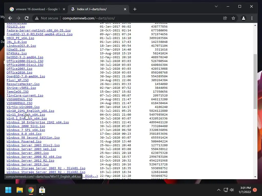Click the Chrome taskbar icon
This screenshot has width=262, height=196.
click(31, 190)
